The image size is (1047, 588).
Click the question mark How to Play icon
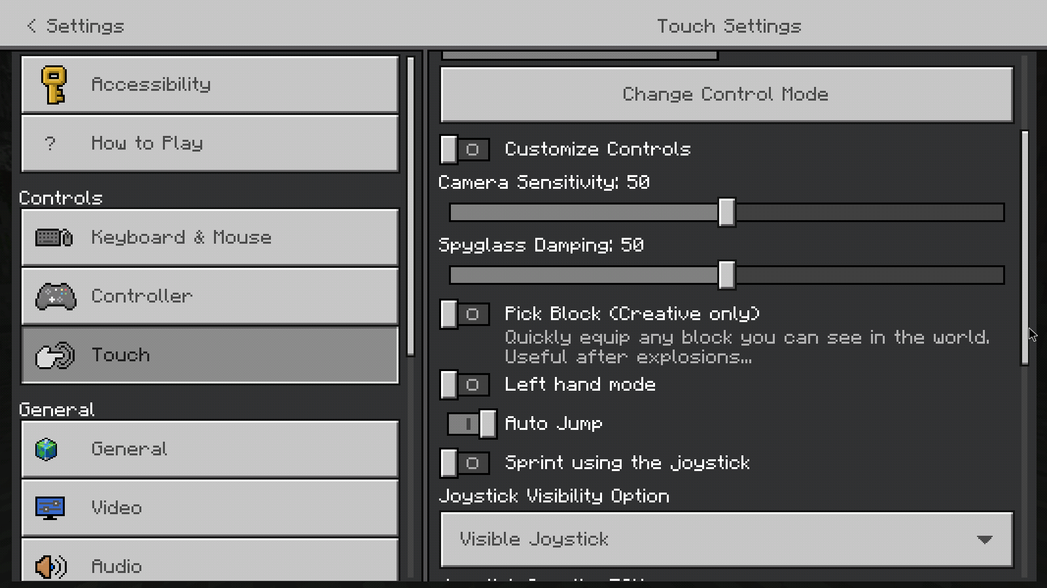click(50, 144)
